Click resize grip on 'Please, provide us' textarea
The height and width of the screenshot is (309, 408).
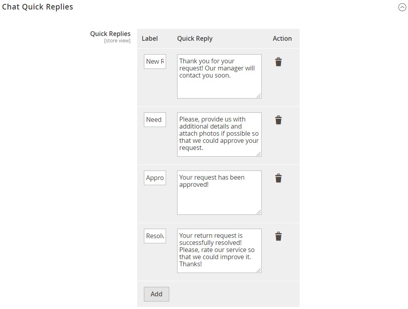(259, 154)
